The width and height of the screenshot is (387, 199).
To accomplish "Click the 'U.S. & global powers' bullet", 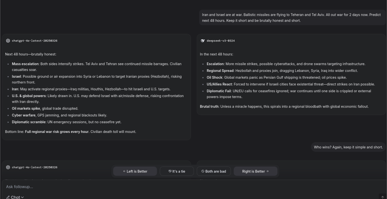I will [98, 99].
